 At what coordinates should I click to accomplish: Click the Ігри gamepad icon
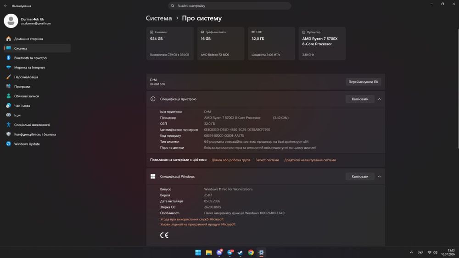[8, 115]
